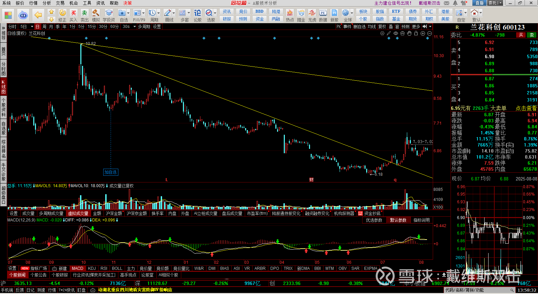
Task: Open the dropdown arrow beside 画线 icon
Action: click(174, 13)
